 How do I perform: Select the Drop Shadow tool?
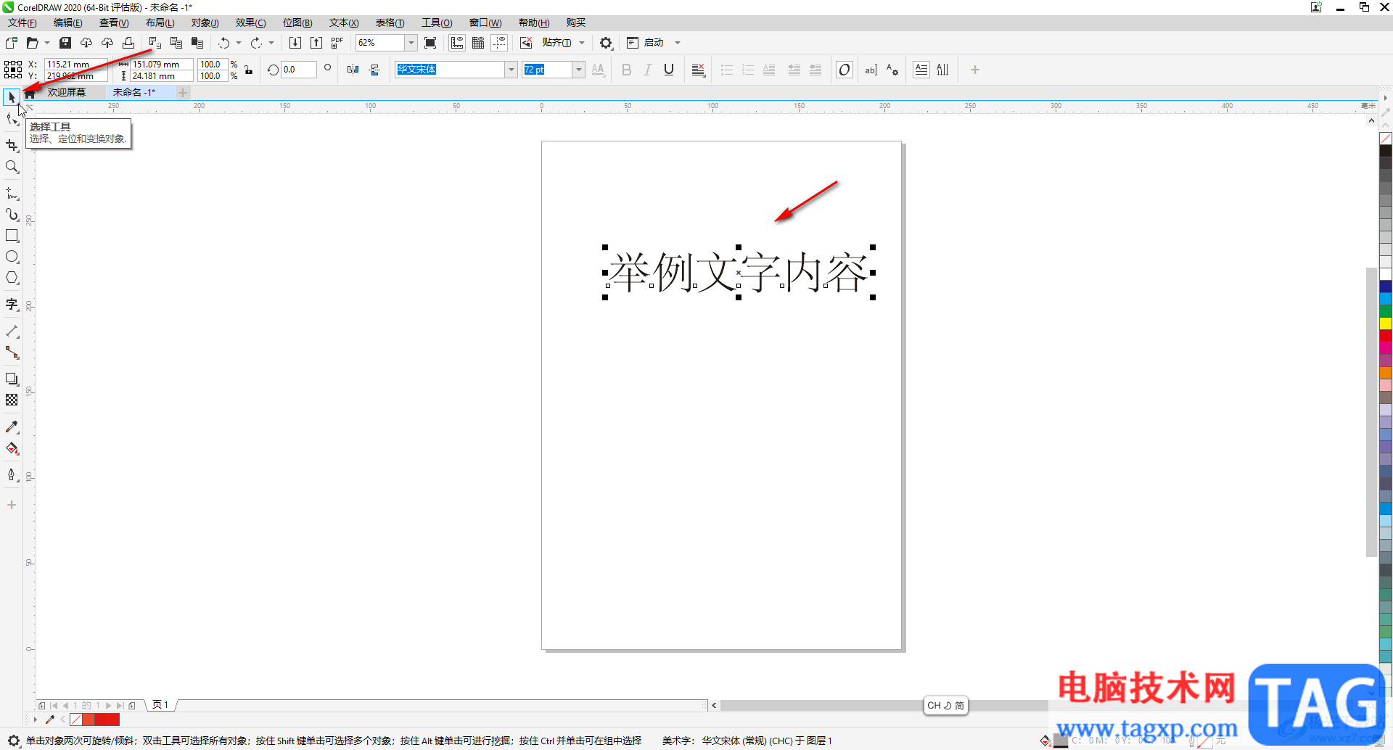click(12, 379)
